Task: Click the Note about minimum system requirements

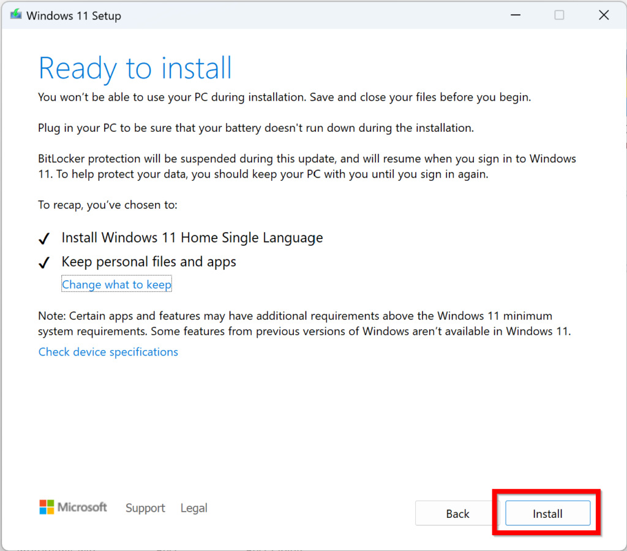Action: [304, 324]
